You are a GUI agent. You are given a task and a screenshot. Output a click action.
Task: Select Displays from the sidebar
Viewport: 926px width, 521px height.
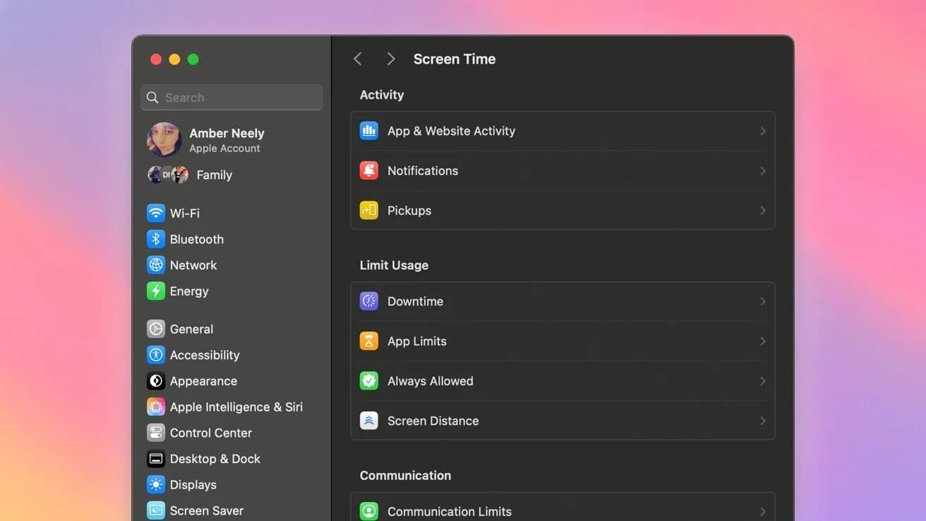click(192, 485)
